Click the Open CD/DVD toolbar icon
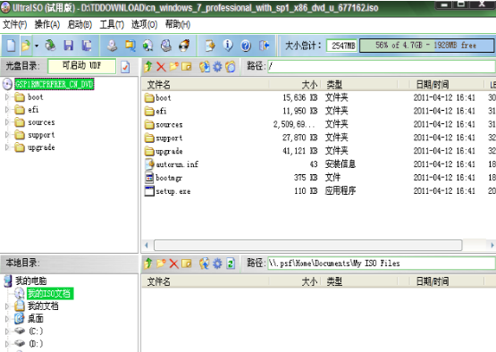This screenshot has width=496, height=352. point(50,46)
